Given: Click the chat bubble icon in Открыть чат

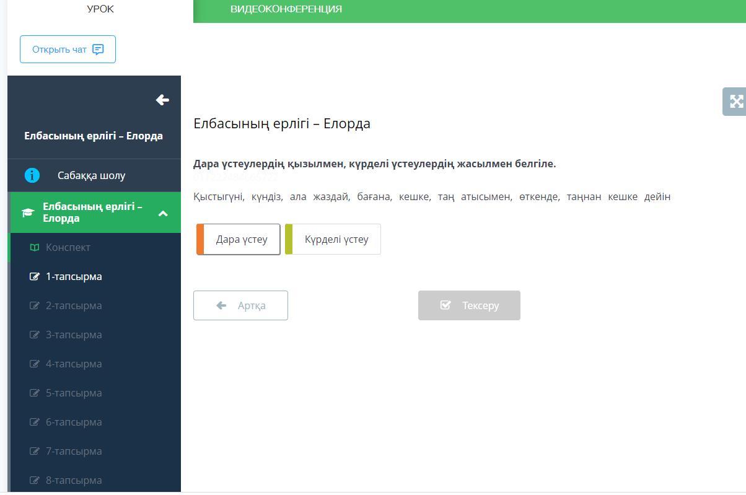Looking at the screenshot, I should tap(98, 50).
